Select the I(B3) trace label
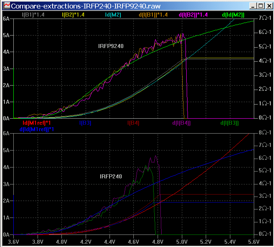Image resolution: width=274 pixels, height=247 pixels. point(85,123)
